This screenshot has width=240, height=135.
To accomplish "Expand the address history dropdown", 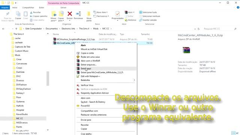I will [x=195, y=29].
